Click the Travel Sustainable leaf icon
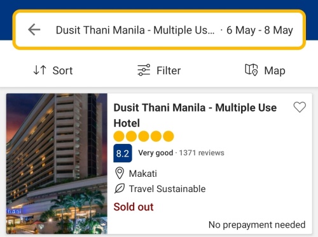This screenshot has height=237, width=318. point(120,188)
